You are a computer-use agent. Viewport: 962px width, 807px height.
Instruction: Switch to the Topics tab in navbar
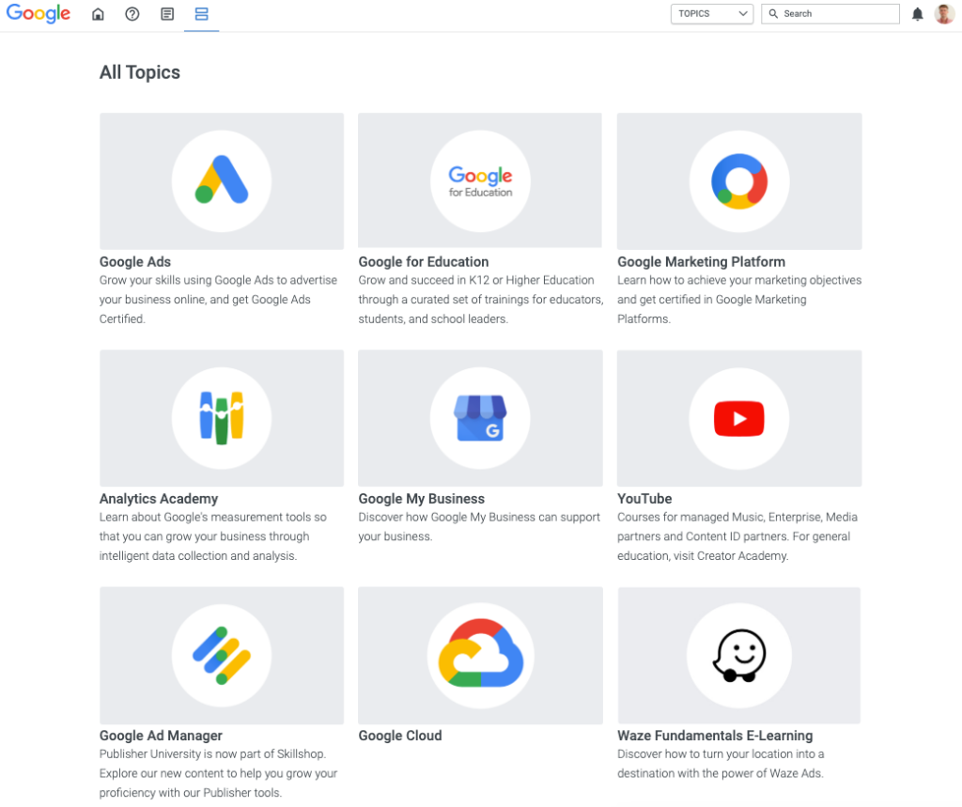click(x=201, y=14)
